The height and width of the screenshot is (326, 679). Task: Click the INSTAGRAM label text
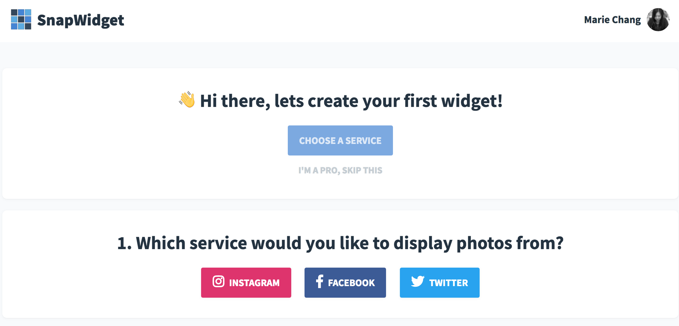point(254,283)
